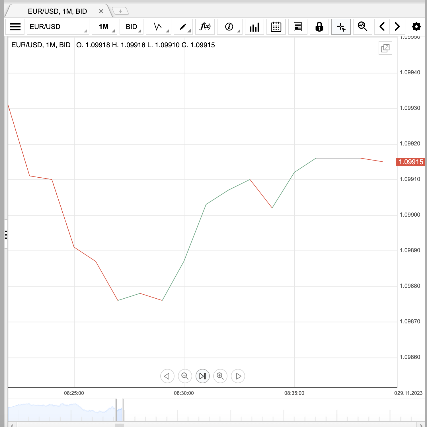Zoom out the chart with minus magnifier
Screen dimensions: 427x427
pyautogui.click(x=185, y=376)
